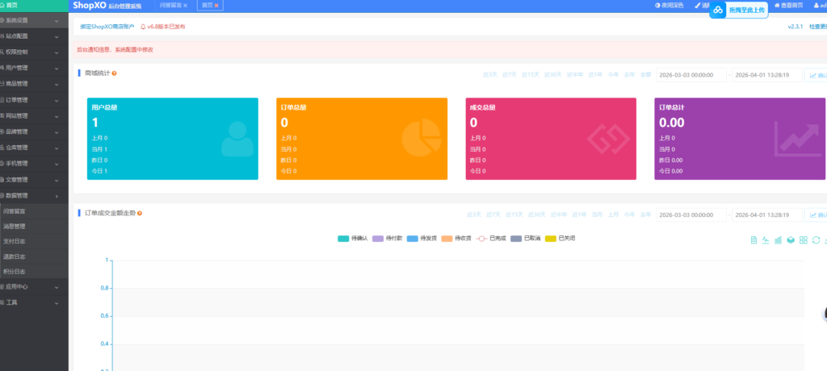827x371 pixels.
Task: Click the chart refresh/restore icon
Action: 816,240
